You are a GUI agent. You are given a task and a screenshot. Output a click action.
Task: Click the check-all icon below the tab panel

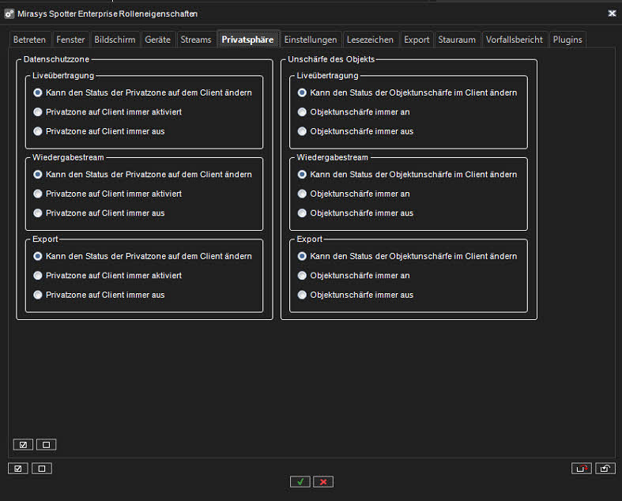(x=17, y=469)
